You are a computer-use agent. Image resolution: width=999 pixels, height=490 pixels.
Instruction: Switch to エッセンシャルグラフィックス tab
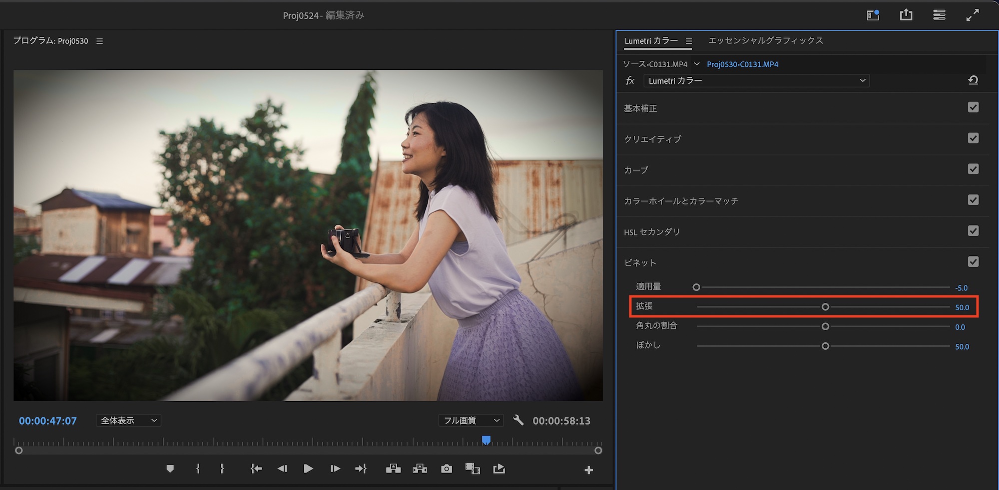(x=765, y=41)
